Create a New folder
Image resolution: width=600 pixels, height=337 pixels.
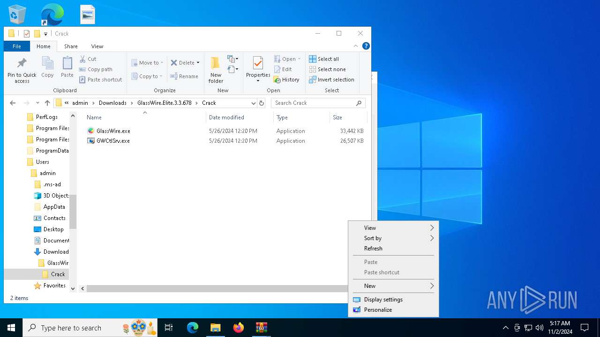click(216, 70)
